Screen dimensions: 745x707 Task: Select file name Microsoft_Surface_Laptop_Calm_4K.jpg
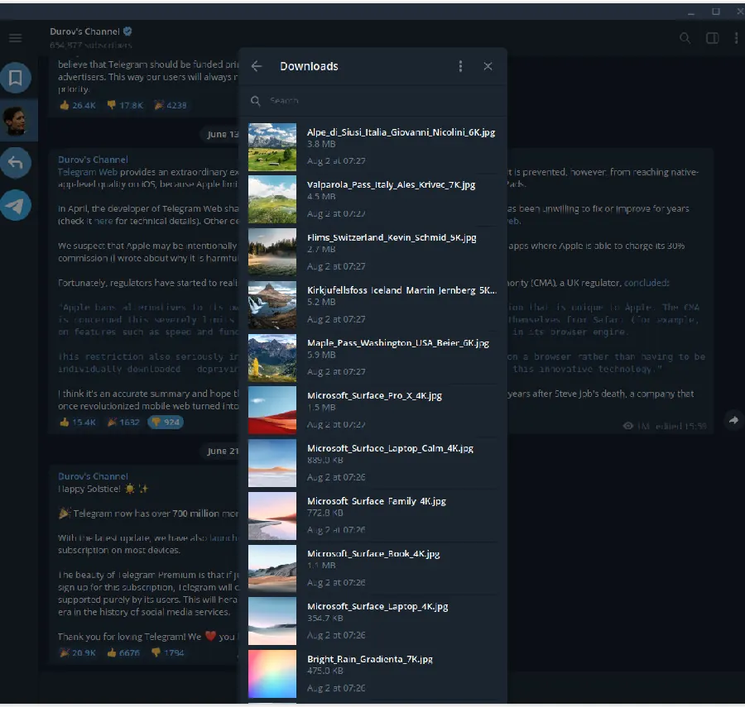[390, 448]
